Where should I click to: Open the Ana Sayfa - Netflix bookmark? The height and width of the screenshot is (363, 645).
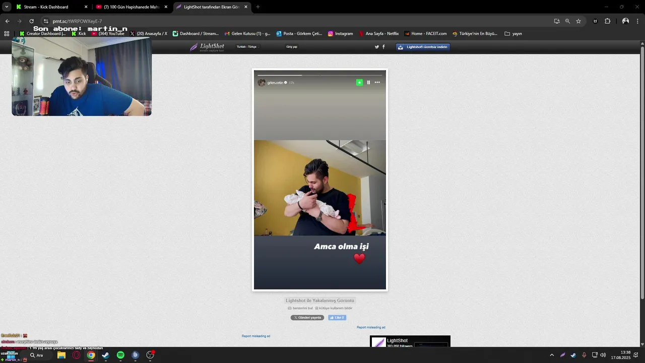379,34
